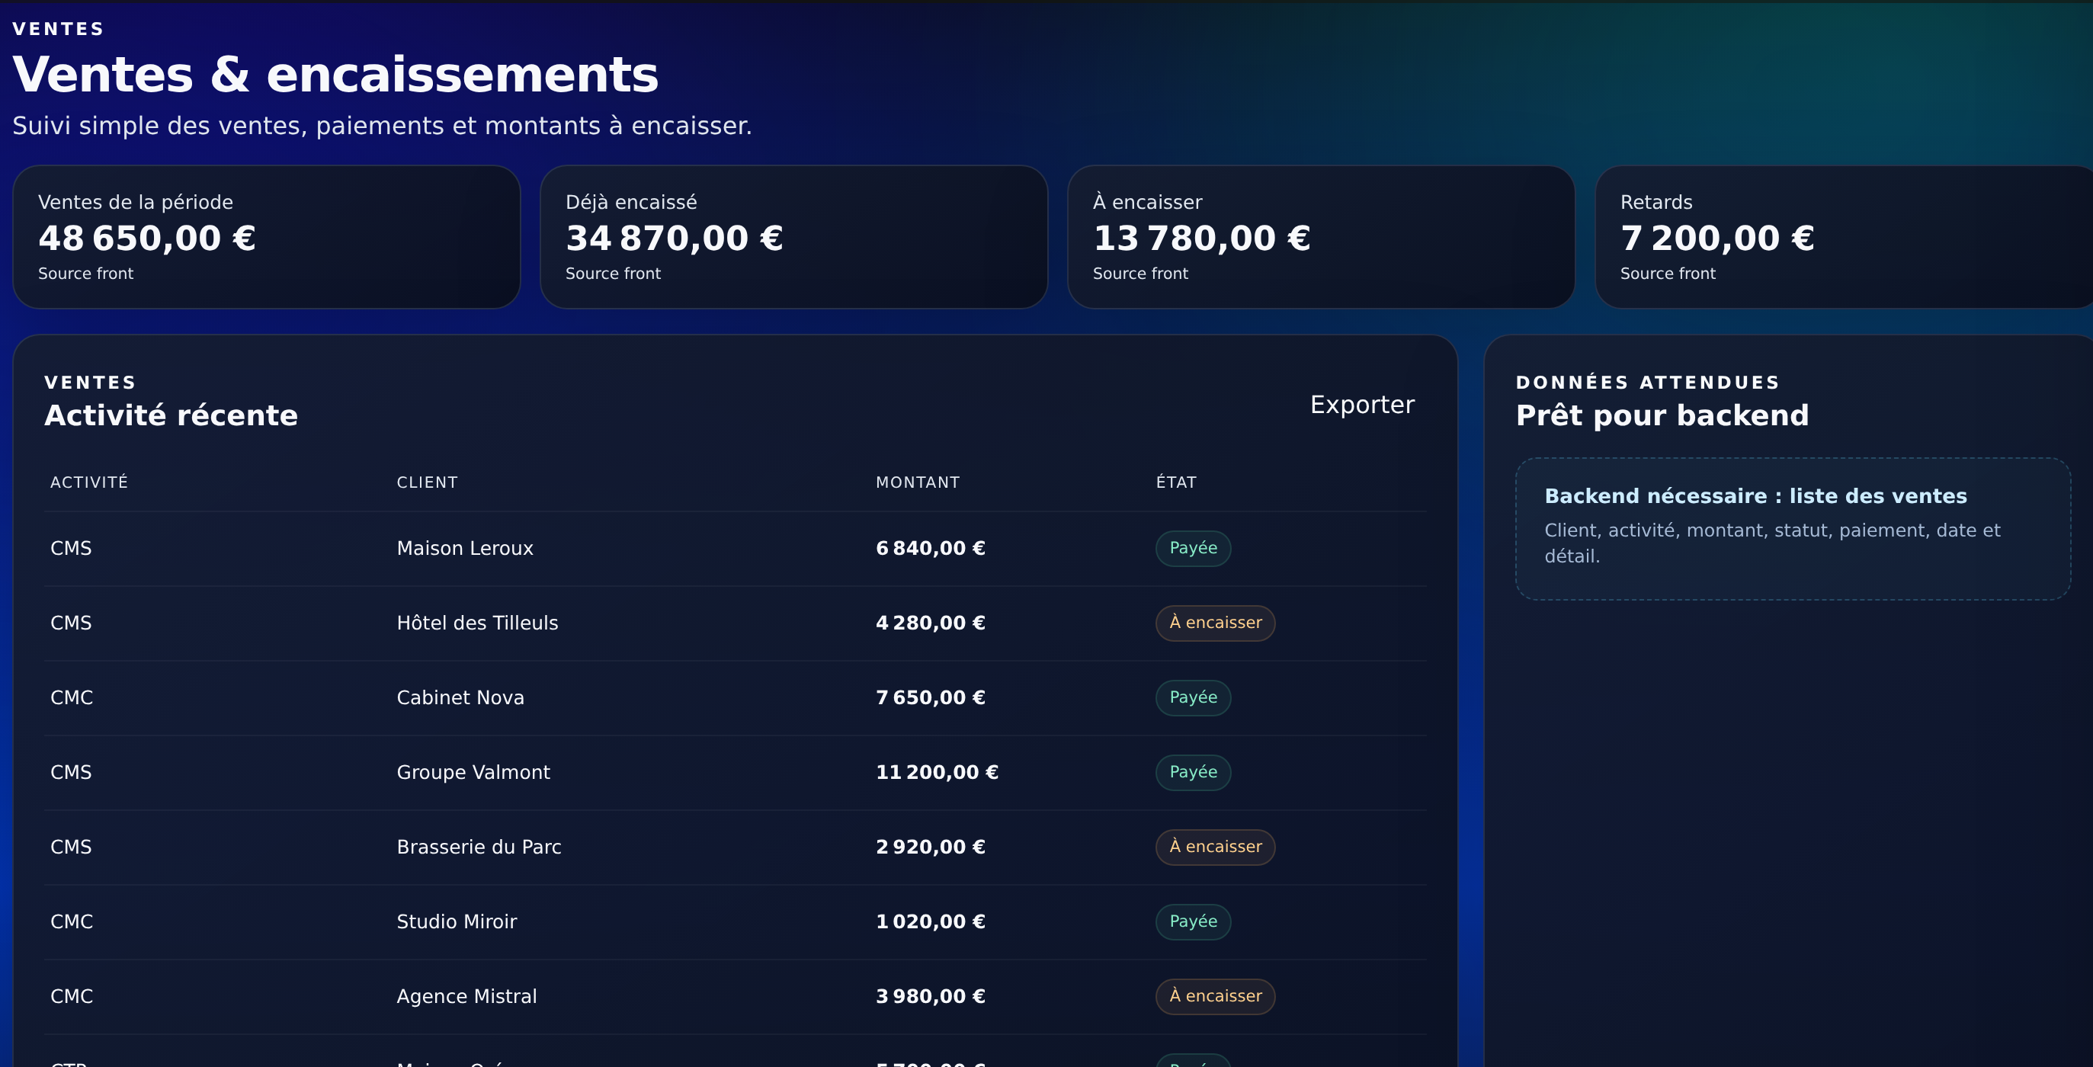Open the Retards 7 200,00 € card
The image size is (2093, 1067).
pyautogui.click(x=1845, y=237)
